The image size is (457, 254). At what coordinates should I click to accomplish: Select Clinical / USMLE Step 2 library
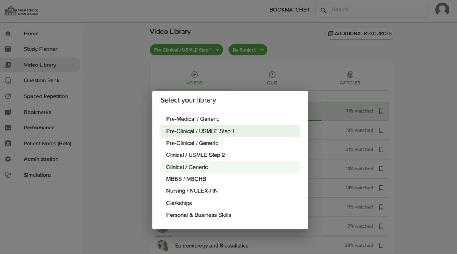[x=230, y=155]
